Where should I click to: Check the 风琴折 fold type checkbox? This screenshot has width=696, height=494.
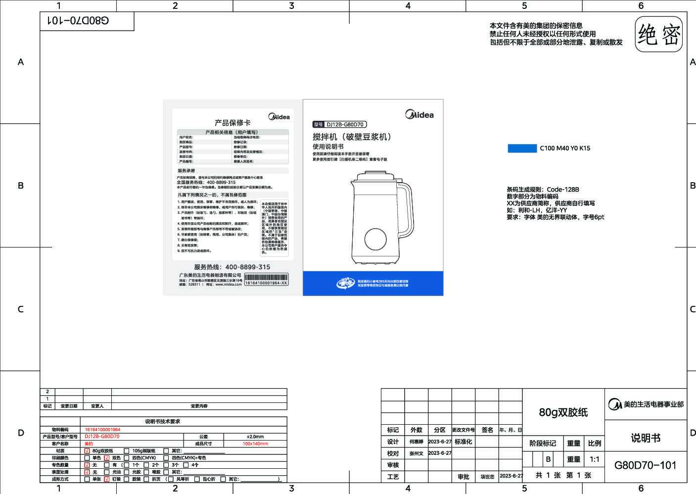(x=172, y=479)
